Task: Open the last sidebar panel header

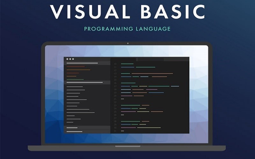Action: point(87,132)
